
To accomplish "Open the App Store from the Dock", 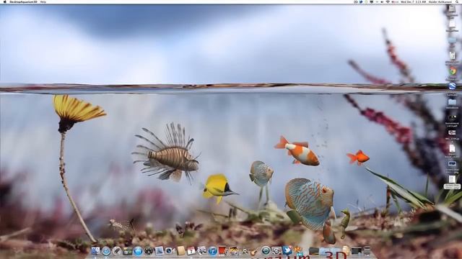I will click(x=138, y=251).
